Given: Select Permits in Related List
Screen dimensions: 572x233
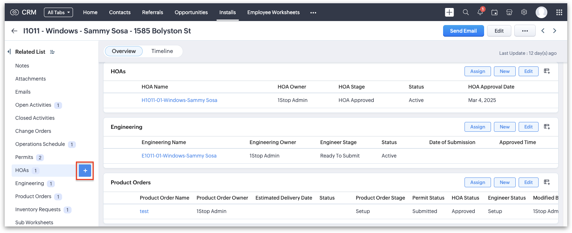Looking at the screenshot, I should 24,157.
